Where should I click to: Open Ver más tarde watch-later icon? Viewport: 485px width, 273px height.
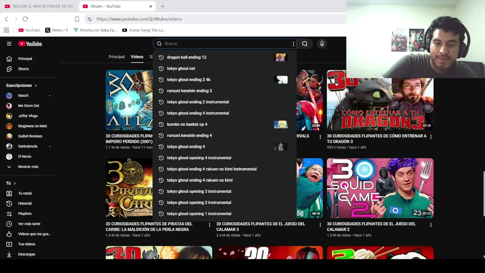tap(9, 224)
